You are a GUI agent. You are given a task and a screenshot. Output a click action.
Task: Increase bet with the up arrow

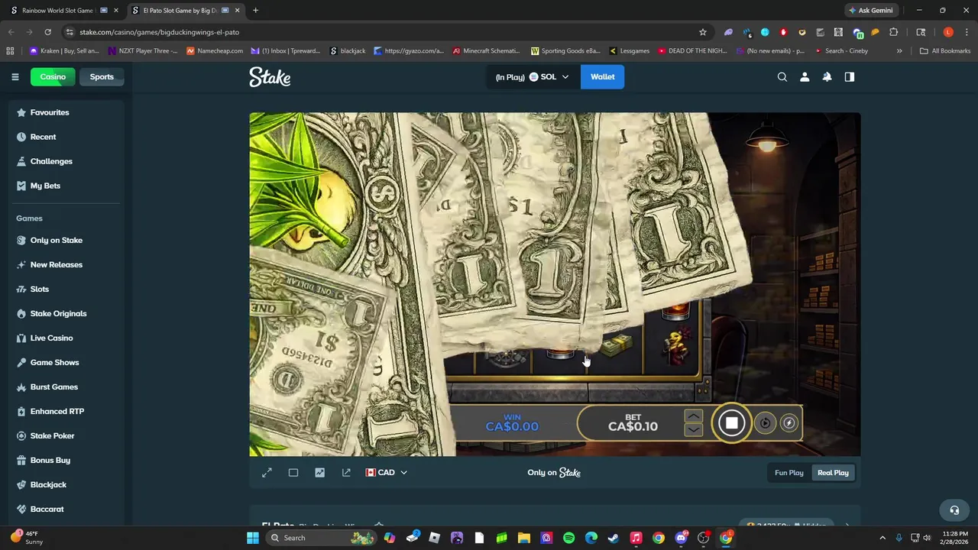click(693, 416)
